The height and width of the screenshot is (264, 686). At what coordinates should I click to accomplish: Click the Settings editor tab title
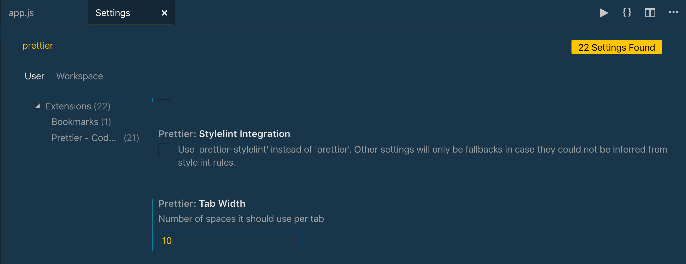[113, 13]
